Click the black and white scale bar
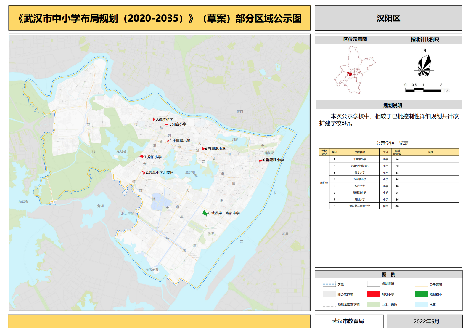Viewport: 468px width, 330px height. point(423,90)
